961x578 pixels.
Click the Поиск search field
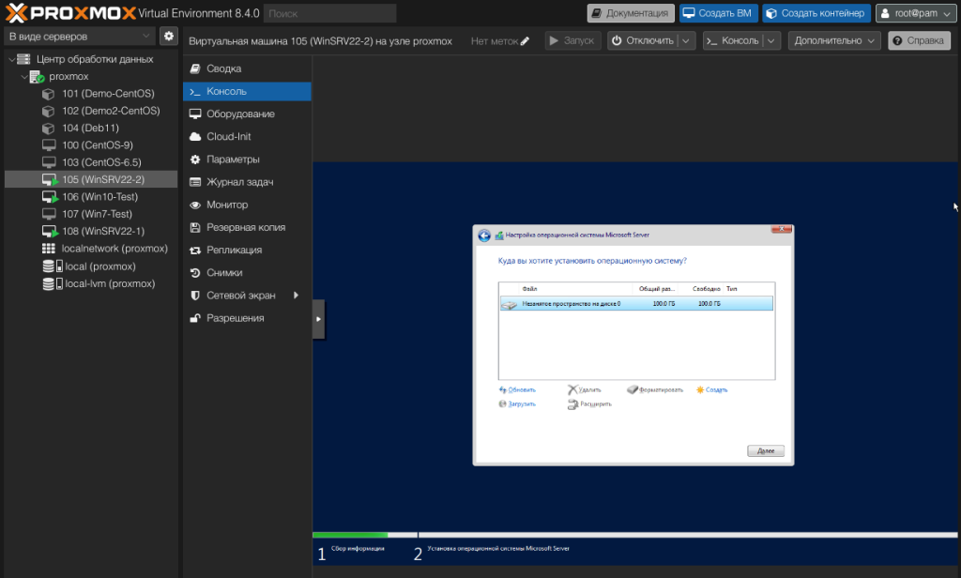329,14
